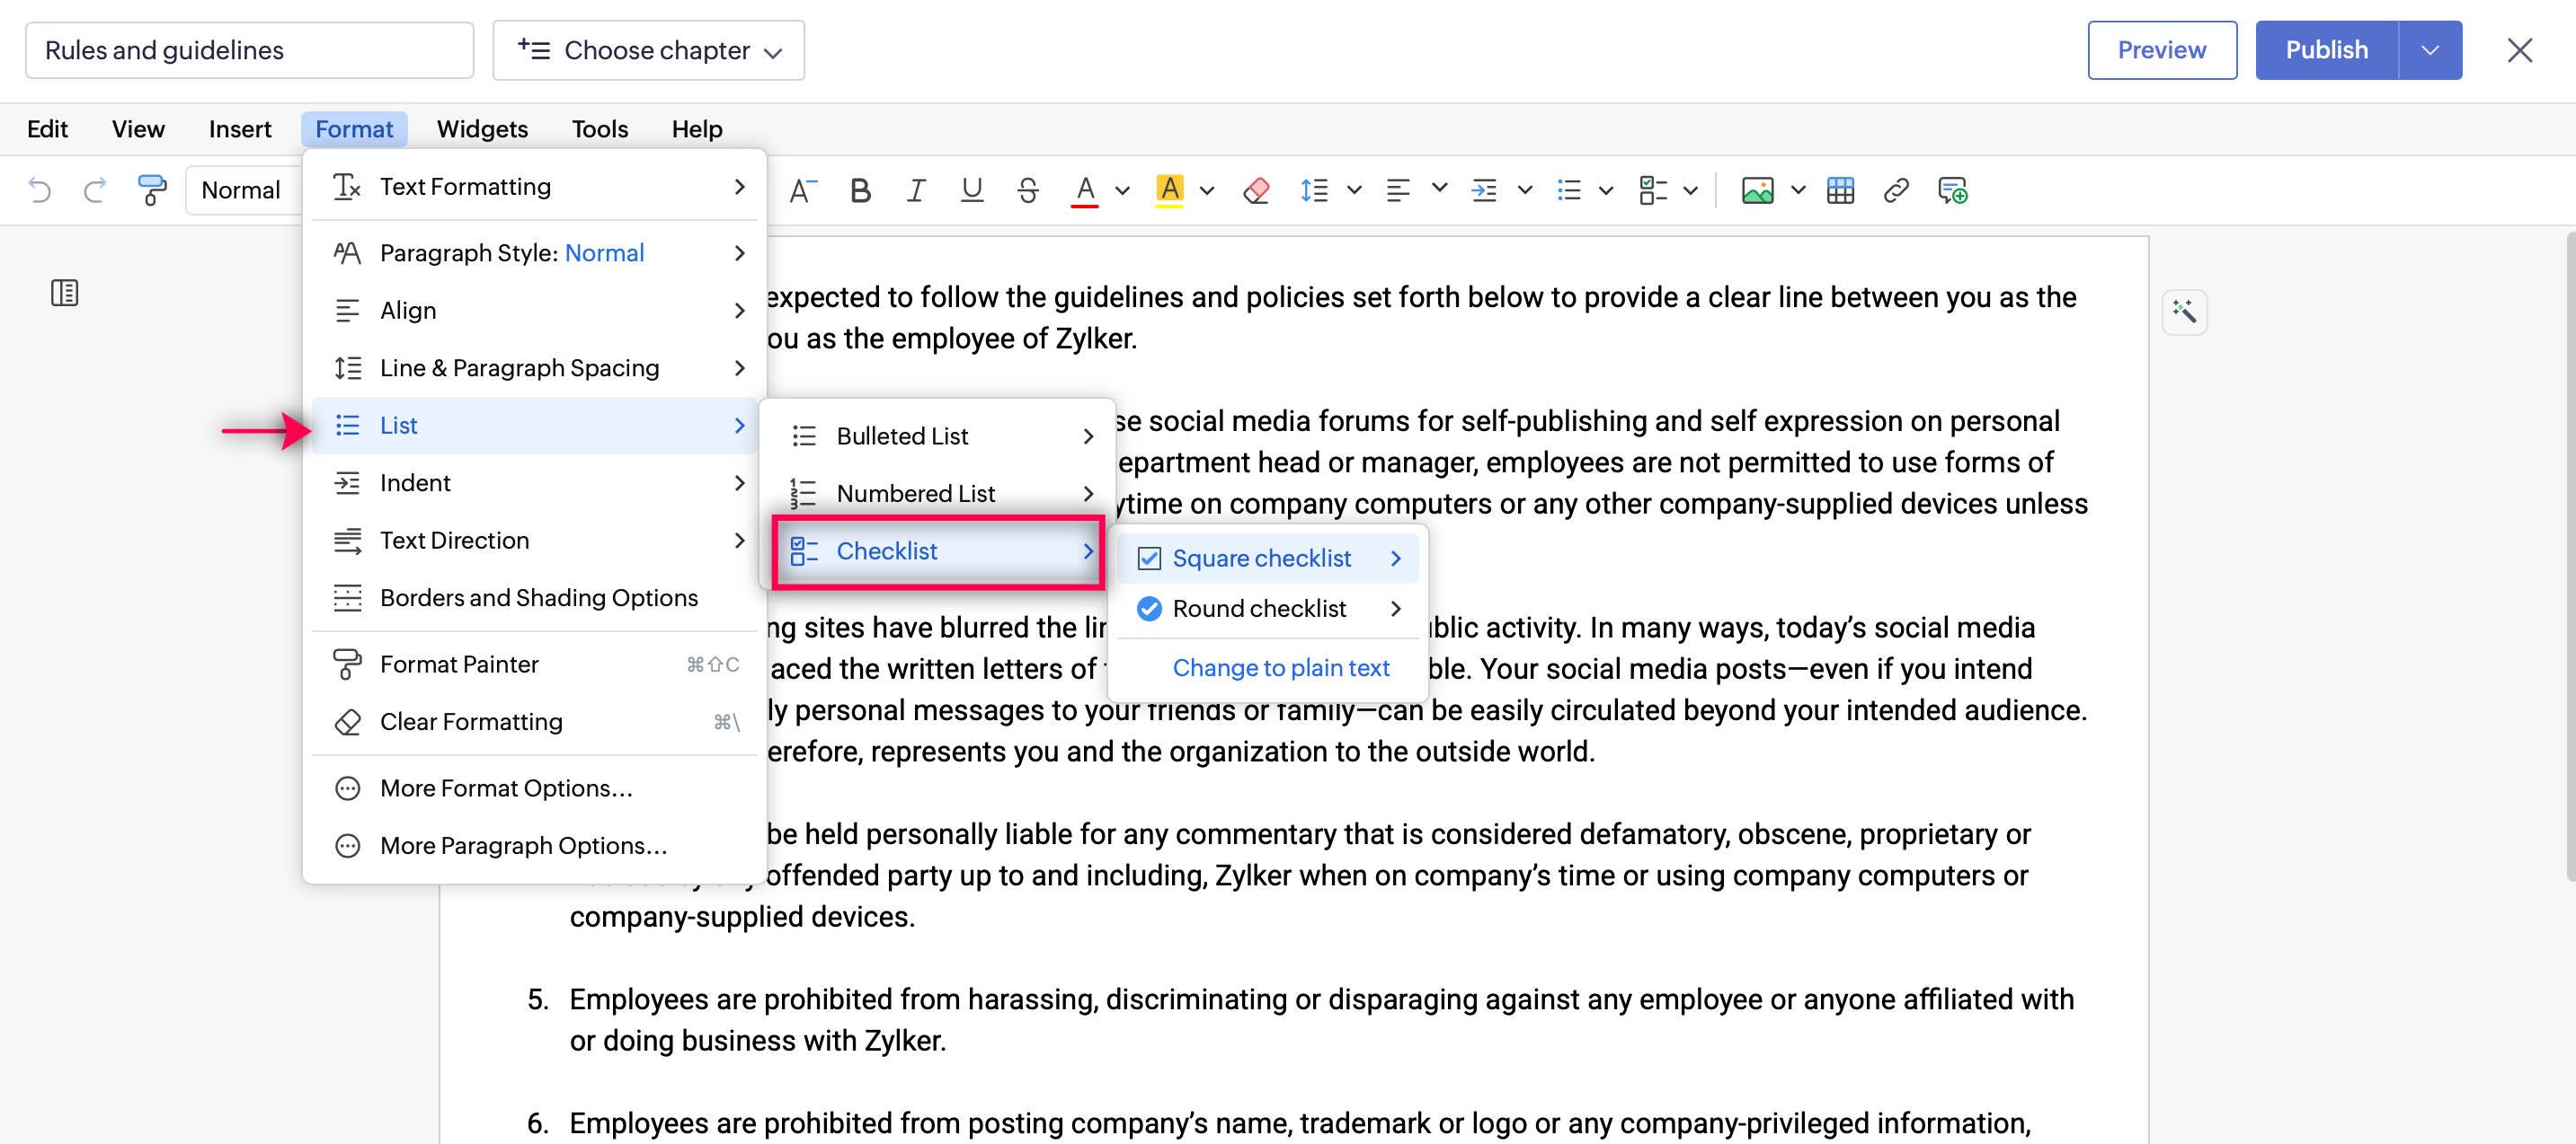Toggle italic text formatting

(x=915, y=189)
